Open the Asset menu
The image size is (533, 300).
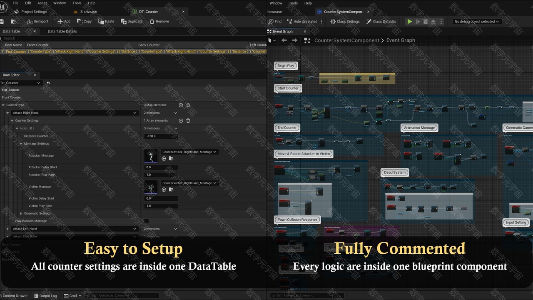(x=42, y=3)
